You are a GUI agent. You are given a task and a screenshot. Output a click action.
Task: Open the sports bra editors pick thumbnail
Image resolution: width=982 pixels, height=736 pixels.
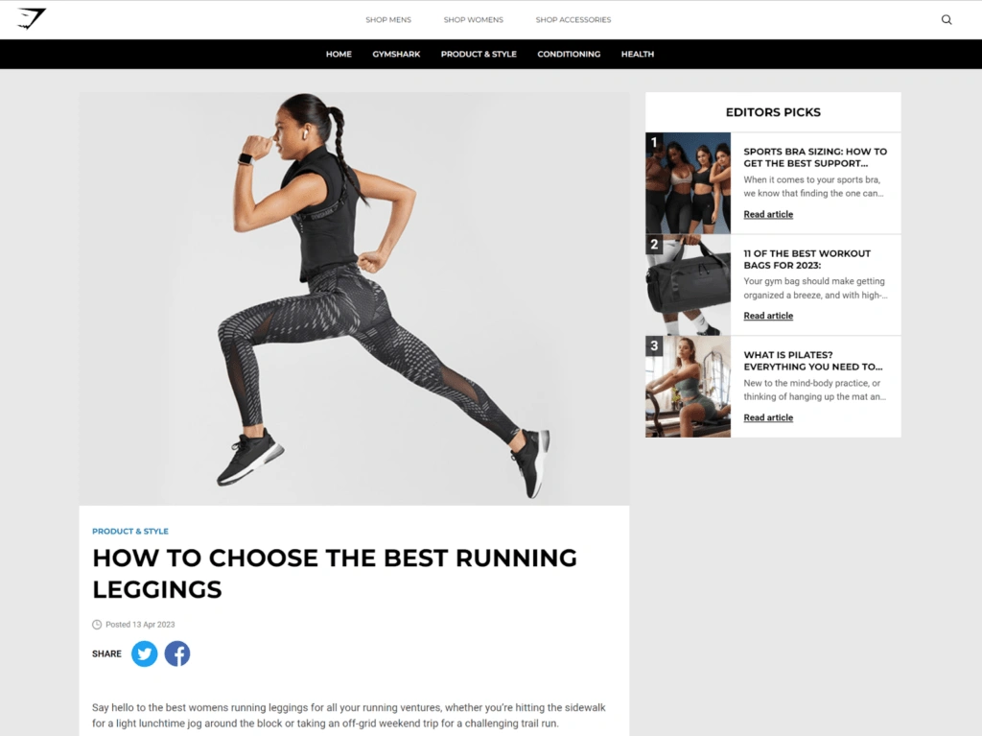click(688, 183)
